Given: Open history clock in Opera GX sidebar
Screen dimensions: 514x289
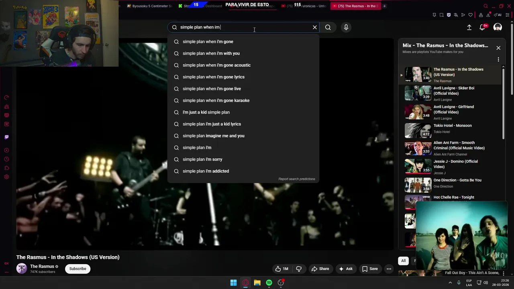Looking at the screenshot, I should pos(6,159).
